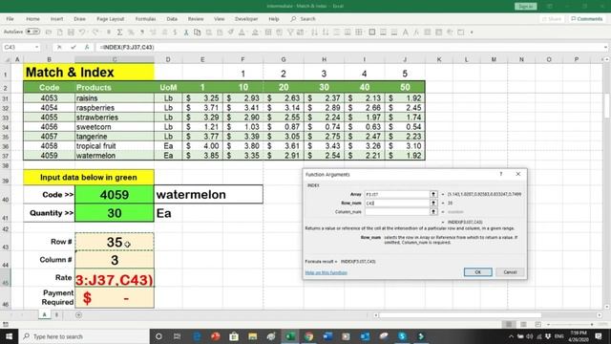The height and width of the screenshot is (344, 611).
Task: Open the File menu
Action: click(11, 19)
